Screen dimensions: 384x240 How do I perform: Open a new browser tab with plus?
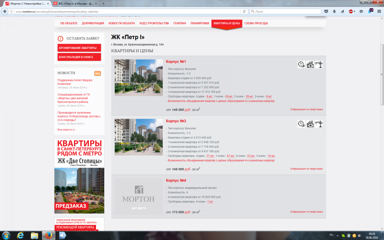(104, 3)
